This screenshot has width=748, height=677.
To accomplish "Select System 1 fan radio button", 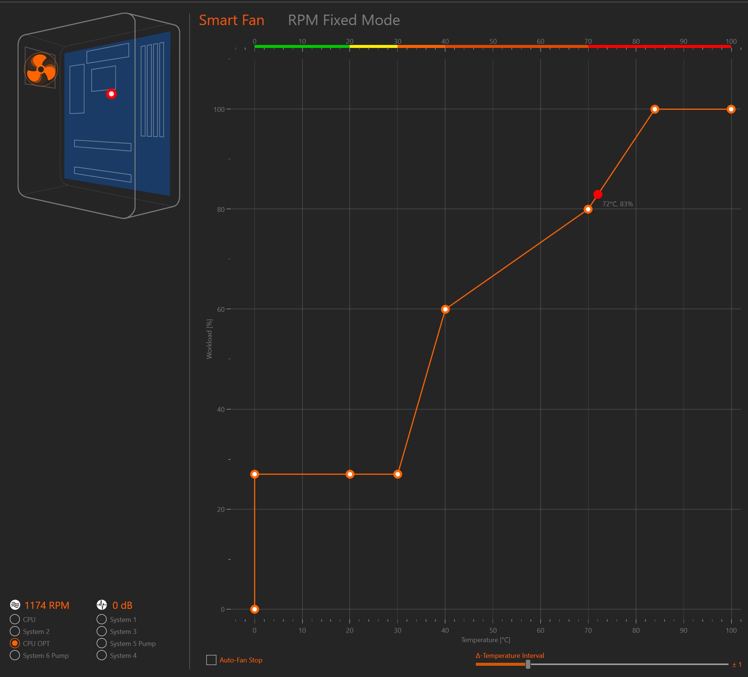I will pos(101,619).
